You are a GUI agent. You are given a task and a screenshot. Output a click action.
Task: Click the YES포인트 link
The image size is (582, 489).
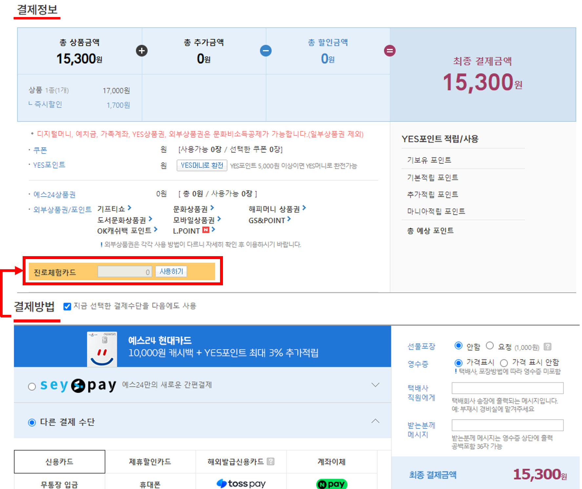(49, 165)
